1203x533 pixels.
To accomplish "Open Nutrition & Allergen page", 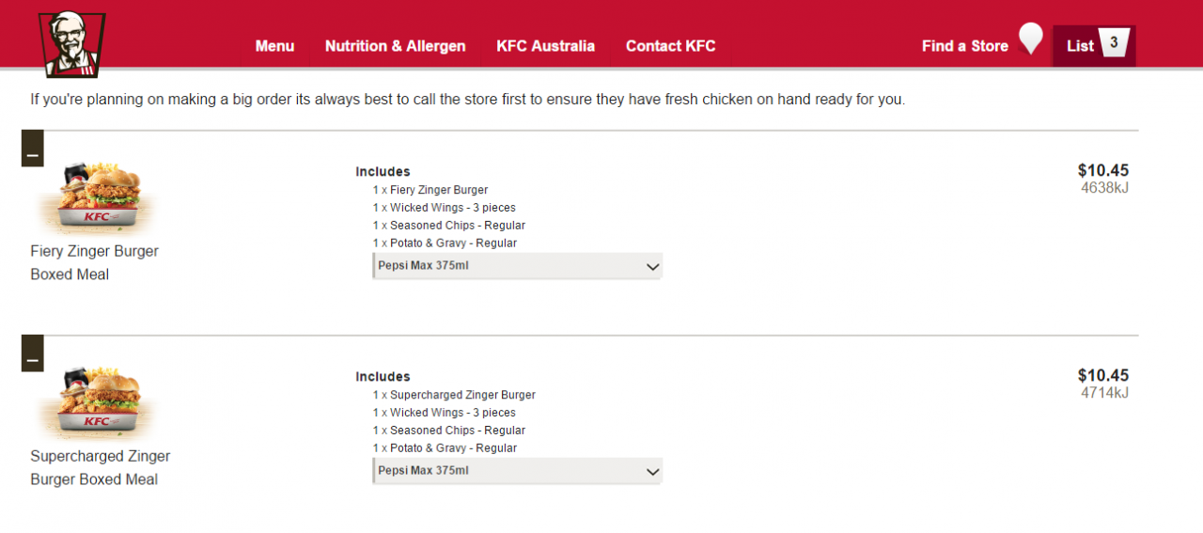I will [395, 46].
